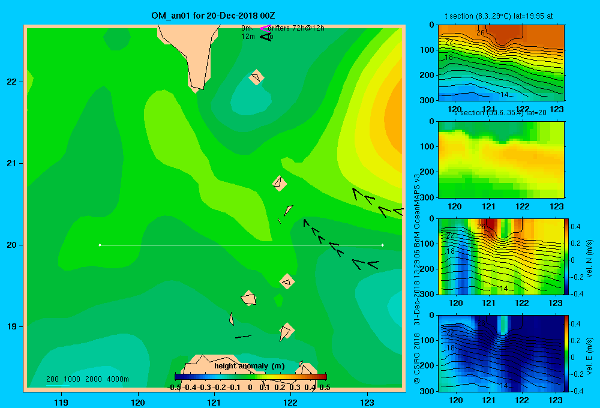Click the 's section' salinity panel title

coord(500,113)
